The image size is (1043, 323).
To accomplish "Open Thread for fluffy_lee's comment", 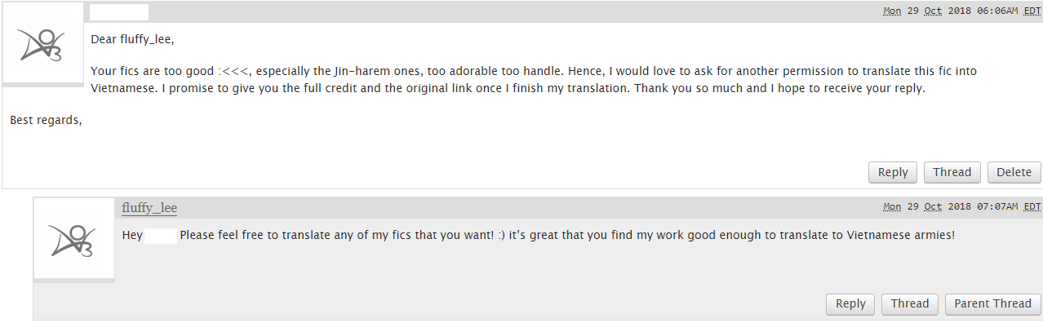I will (909, 303).
